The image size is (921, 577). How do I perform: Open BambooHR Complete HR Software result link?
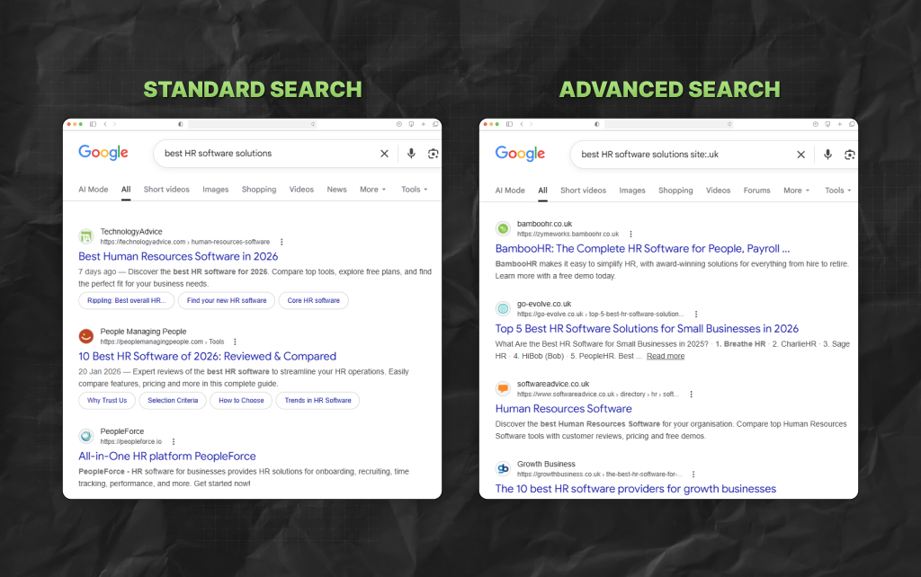pos(642,249)
